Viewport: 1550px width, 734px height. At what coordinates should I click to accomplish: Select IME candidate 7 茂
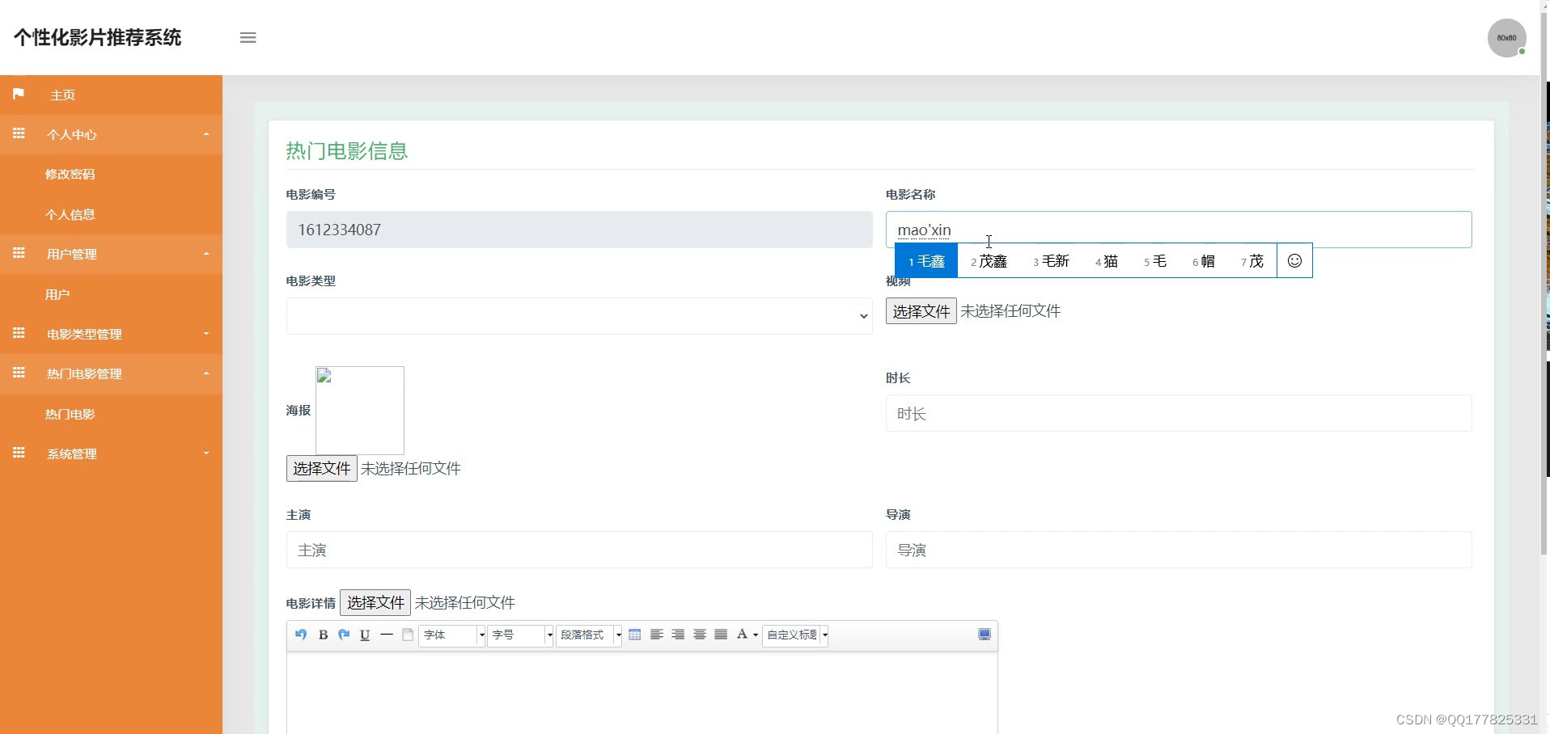coord(1251,260)
